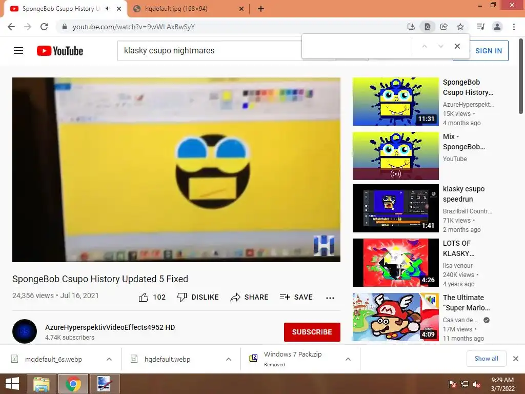Open File Explorer from taskbar
525x394 pixels.
[41, 384]
